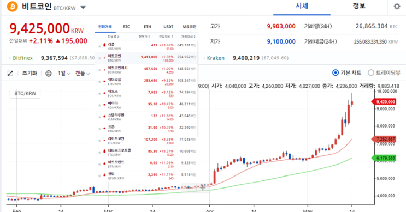This screenshot has height=212, width=406.
Task: Select the 기본 차트 radio button
Action: tap(336, 73)
